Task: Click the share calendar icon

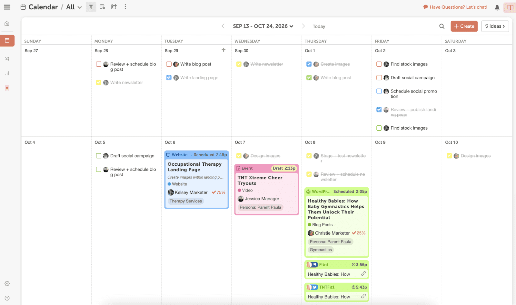Action: 114,7
